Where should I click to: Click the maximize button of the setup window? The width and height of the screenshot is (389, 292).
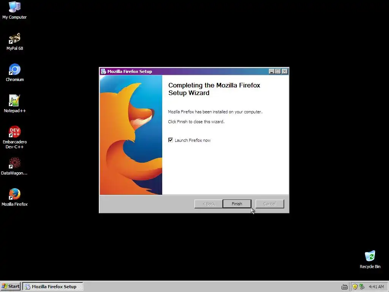(x=278, y=71)
